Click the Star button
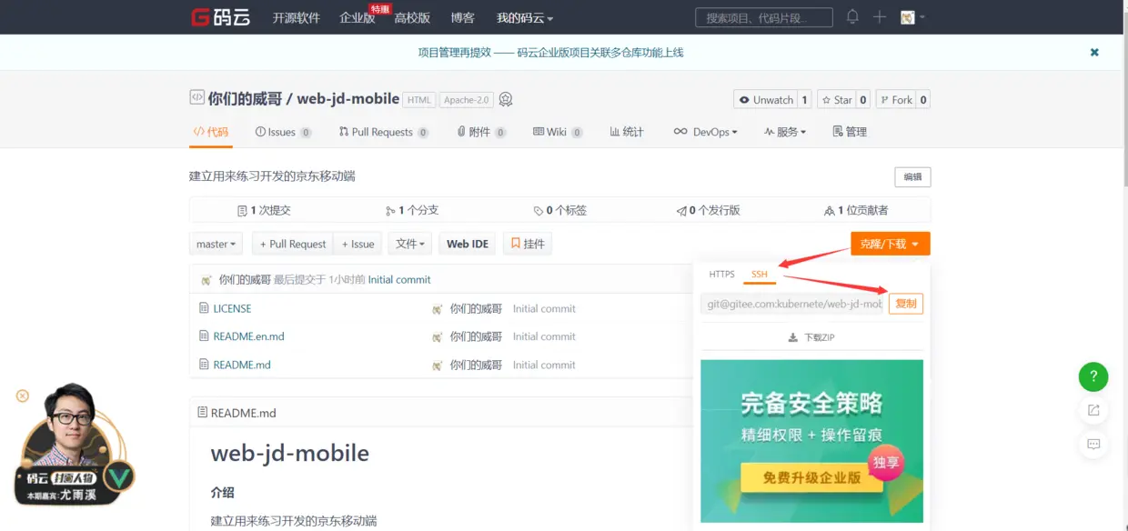 [x=835, y=100]
